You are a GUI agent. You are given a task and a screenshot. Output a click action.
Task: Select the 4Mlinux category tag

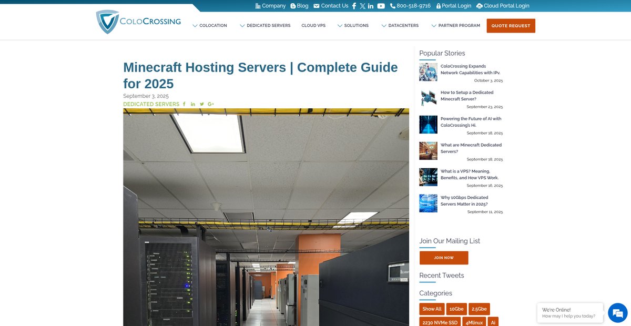tap(474, 322)
